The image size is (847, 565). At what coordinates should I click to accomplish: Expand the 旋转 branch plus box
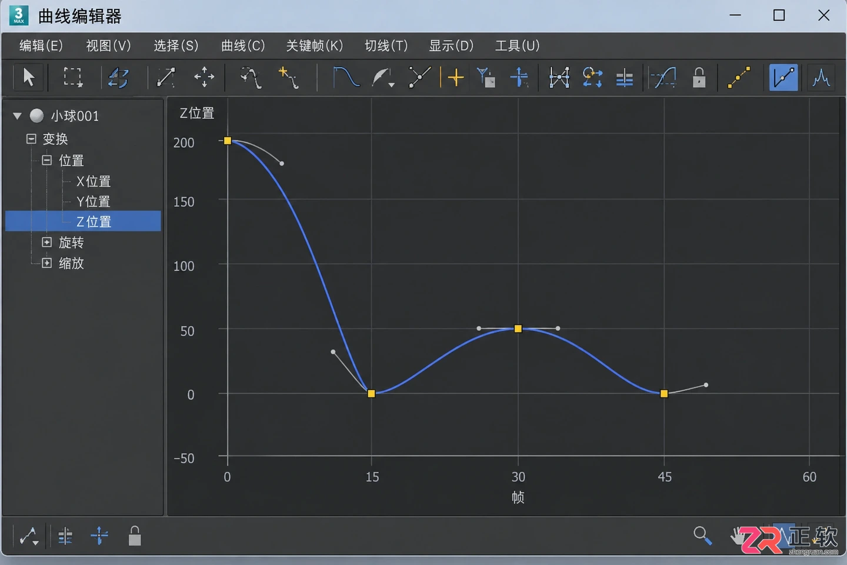tap(46, 242)
